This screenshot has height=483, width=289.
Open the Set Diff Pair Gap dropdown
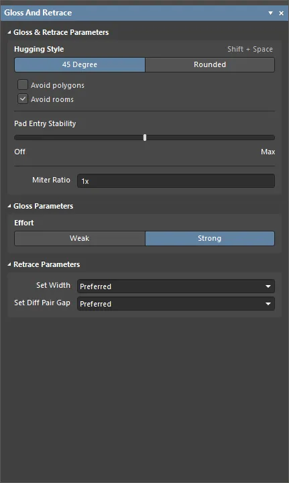[x=176, y=304]
